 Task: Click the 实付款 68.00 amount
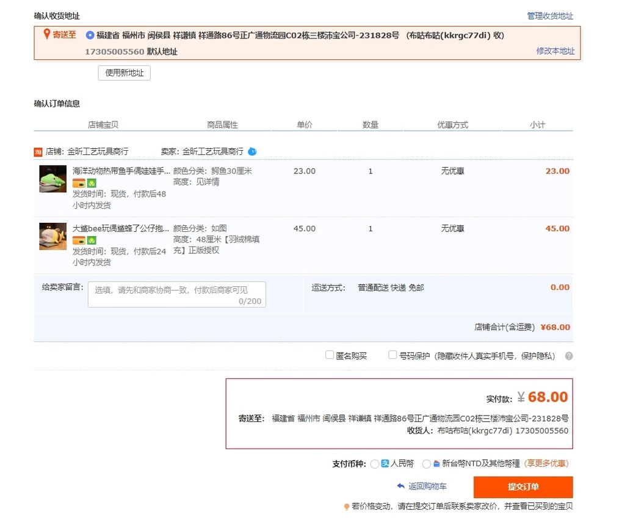(x=543, y=397)
